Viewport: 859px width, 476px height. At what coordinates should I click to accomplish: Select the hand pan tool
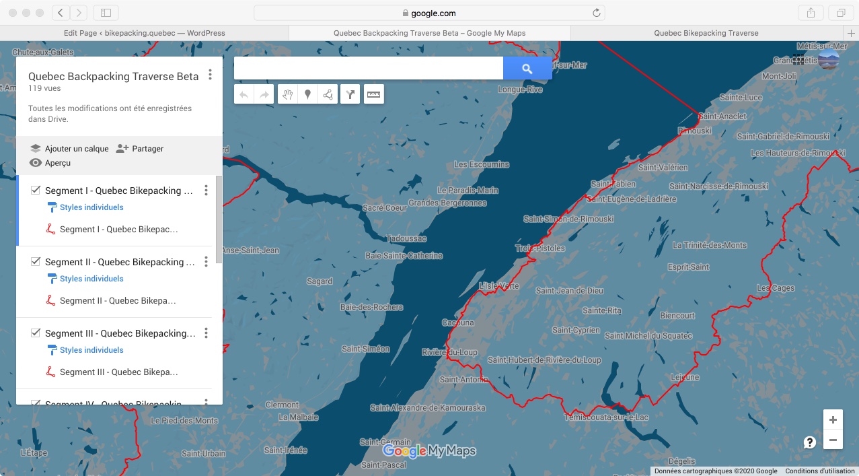point(288,95)
